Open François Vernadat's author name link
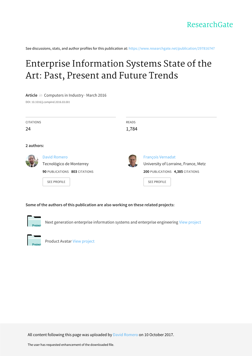The width and height of the screenshot is (252, 356). pyautogui.click(x=159, y=157)
